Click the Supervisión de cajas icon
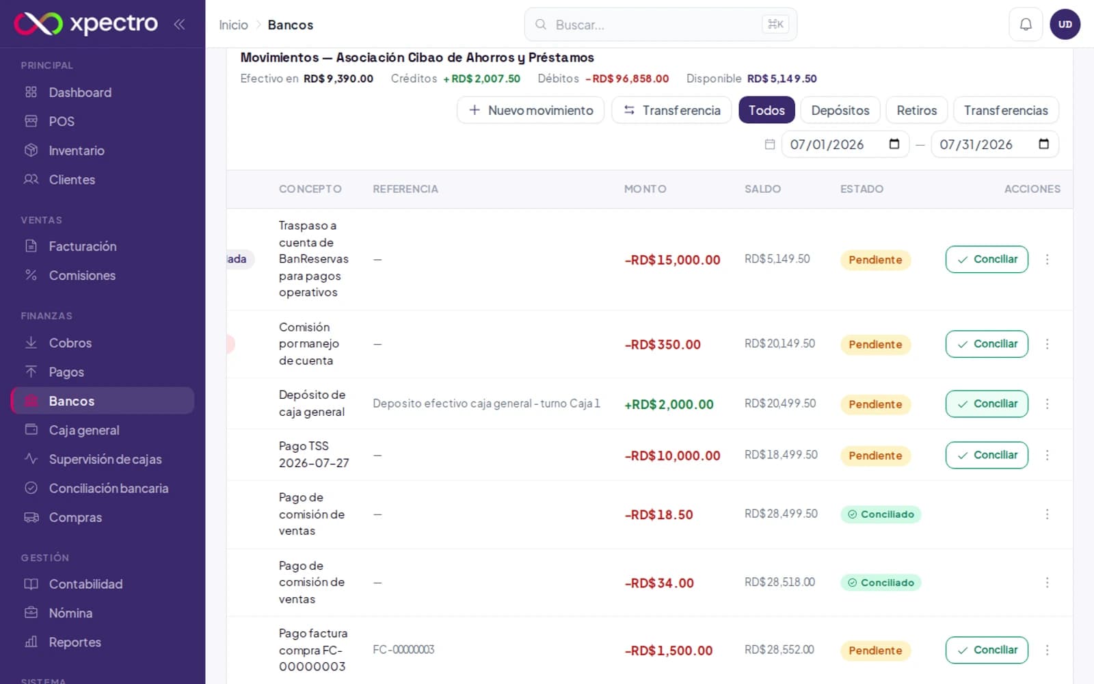This screenshot has height=684, width=1094. (31, 459)
